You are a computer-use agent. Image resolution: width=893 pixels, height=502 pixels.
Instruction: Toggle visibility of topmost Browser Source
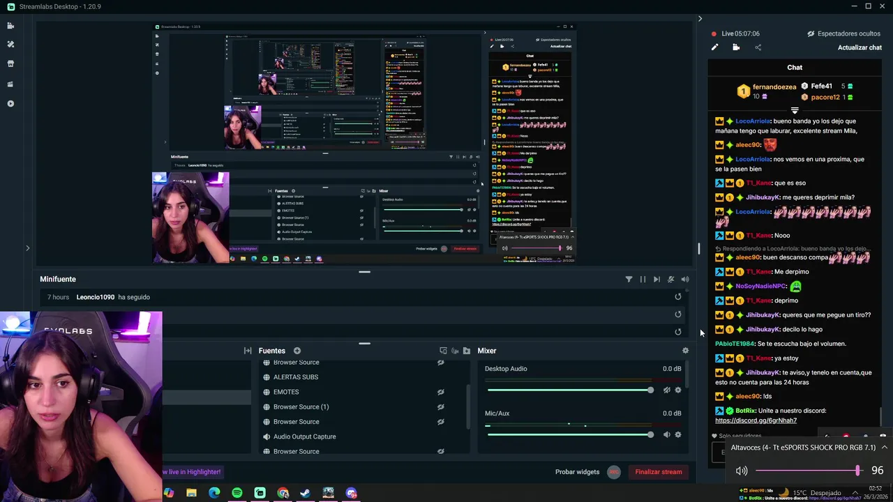[440, 363]
